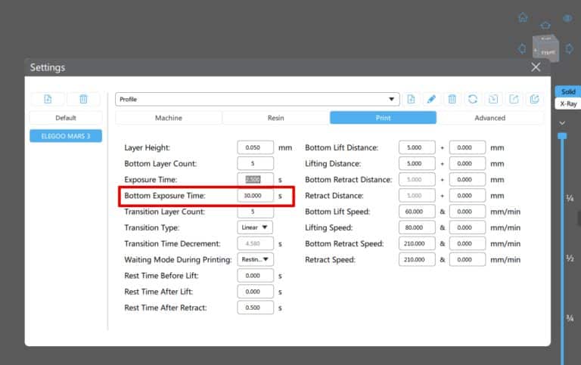This screenshot has width=581, height=365.
Task: Click the delete machine trash icon in left panel
Action: tap(83, 99)
